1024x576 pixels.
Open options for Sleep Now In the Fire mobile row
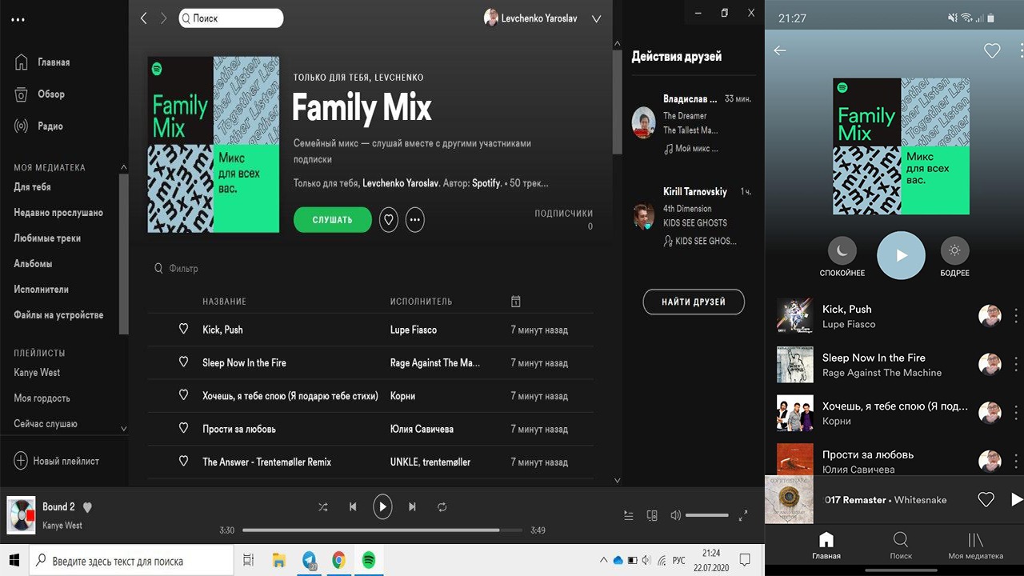(x=1016, y=365)
